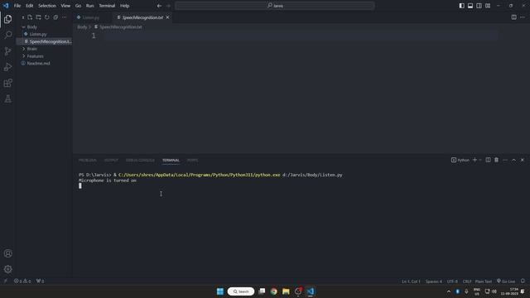This screenshot has height=298, width=530.
Task: Close the SpeechRecognition.txt tab
Action: pos(167,17)
